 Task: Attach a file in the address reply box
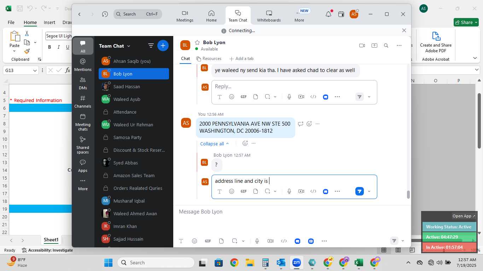click(256, 191)
